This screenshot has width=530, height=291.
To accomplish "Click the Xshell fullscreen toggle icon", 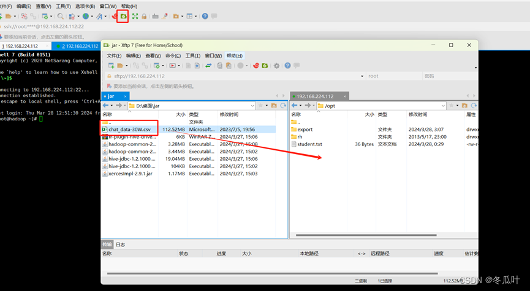I will [x=135, y=16].
